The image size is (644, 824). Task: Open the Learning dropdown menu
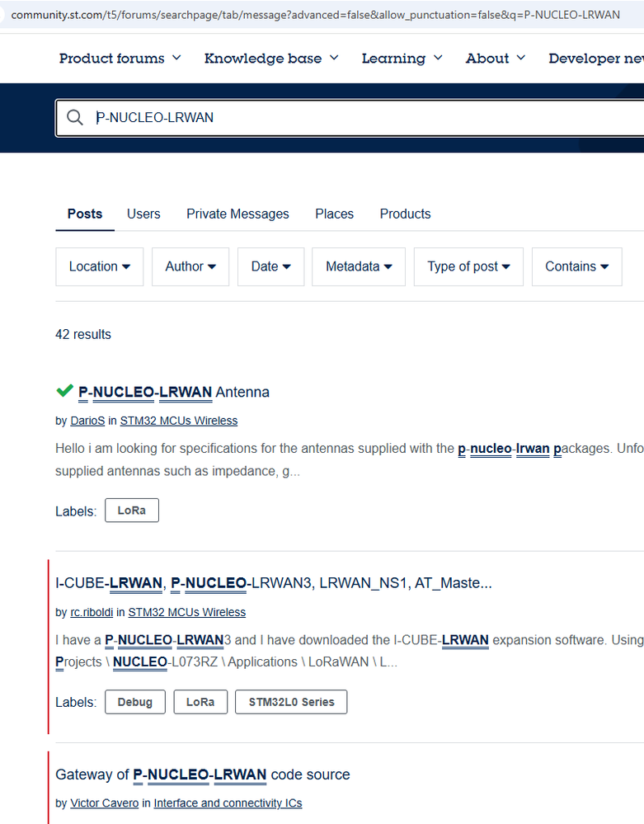click(x=402, y=59)
